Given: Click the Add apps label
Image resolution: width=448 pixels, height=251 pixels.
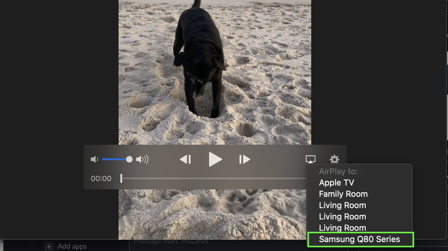Looking at the screenshot, I should 72,246.
